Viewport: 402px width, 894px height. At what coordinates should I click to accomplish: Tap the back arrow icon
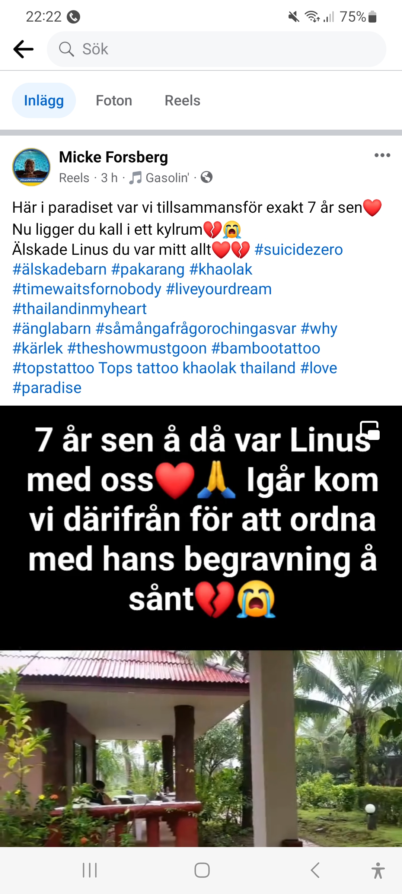[23, 49]
